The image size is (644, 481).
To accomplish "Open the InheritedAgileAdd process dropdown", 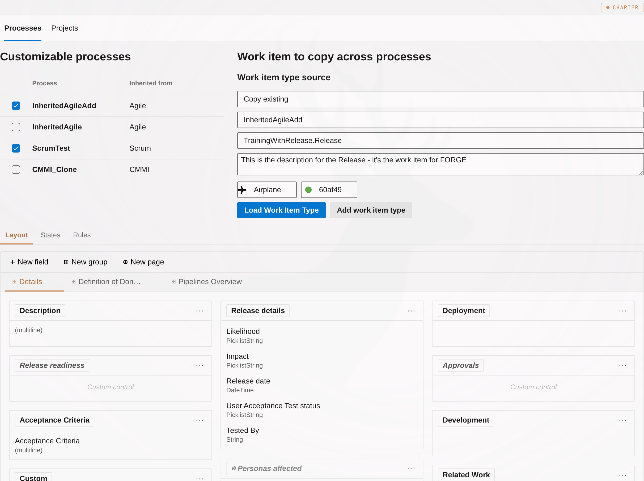I will [x=440, y=120].
